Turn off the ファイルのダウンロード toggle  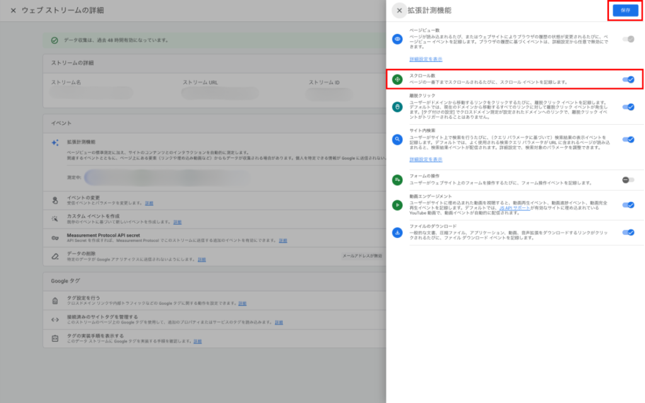pos(628,232)
